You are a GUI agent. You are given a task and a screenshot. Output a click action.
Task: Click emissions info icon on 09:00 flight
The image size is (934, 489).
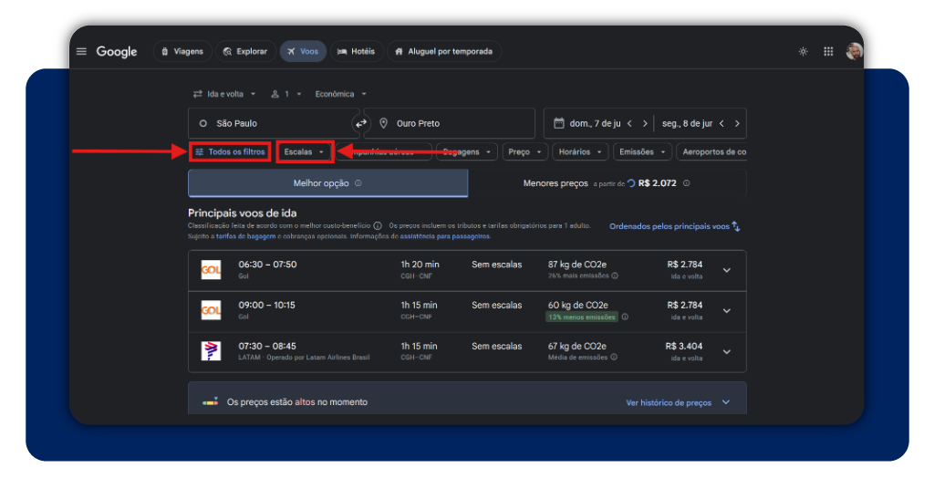[x=625, y=317]
